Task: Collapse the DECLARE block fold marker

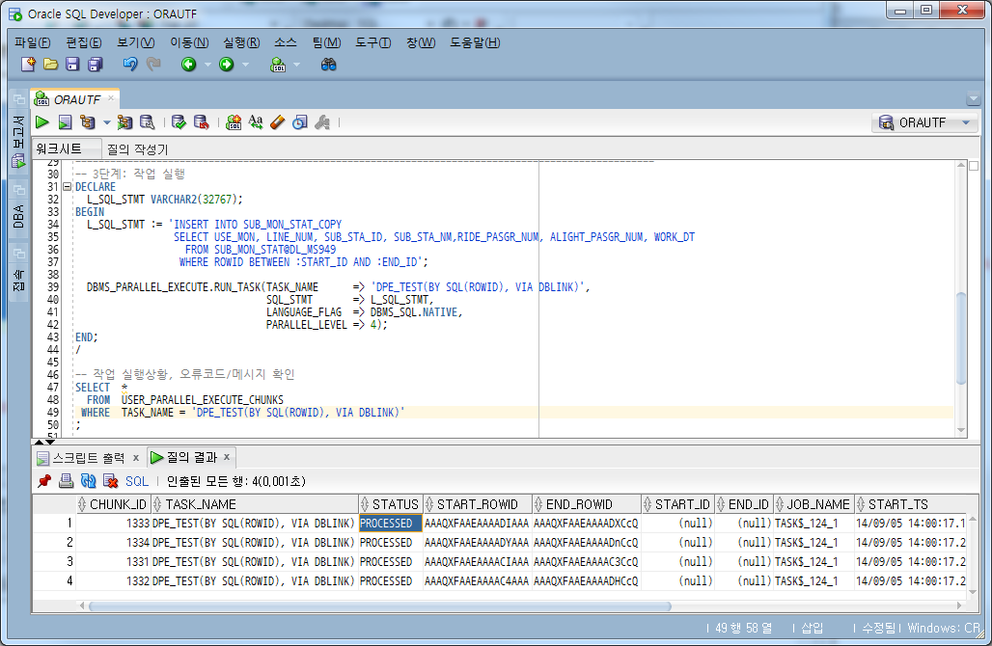Action: coord(67,186)
